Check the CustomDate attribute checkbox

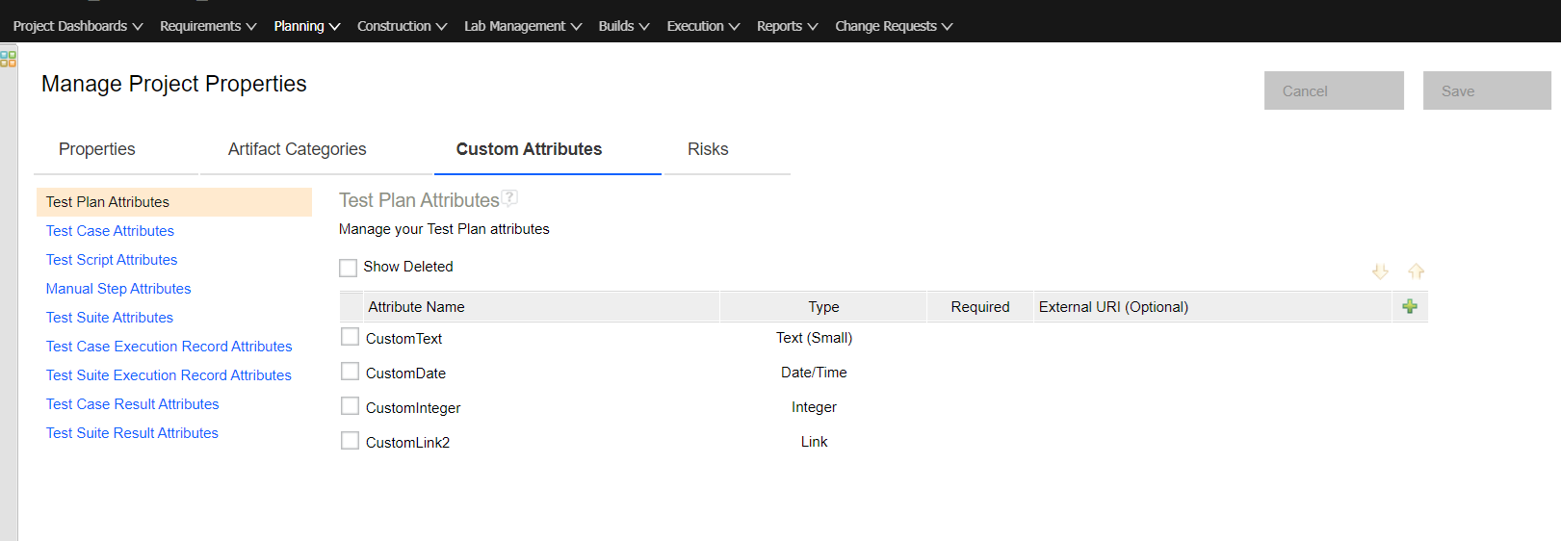pos(351,372)
